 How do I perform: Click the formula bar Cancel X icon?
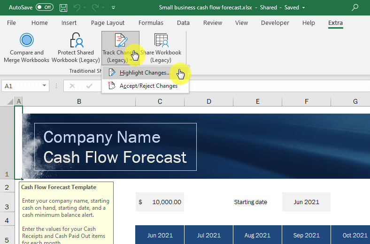[72, 86]
